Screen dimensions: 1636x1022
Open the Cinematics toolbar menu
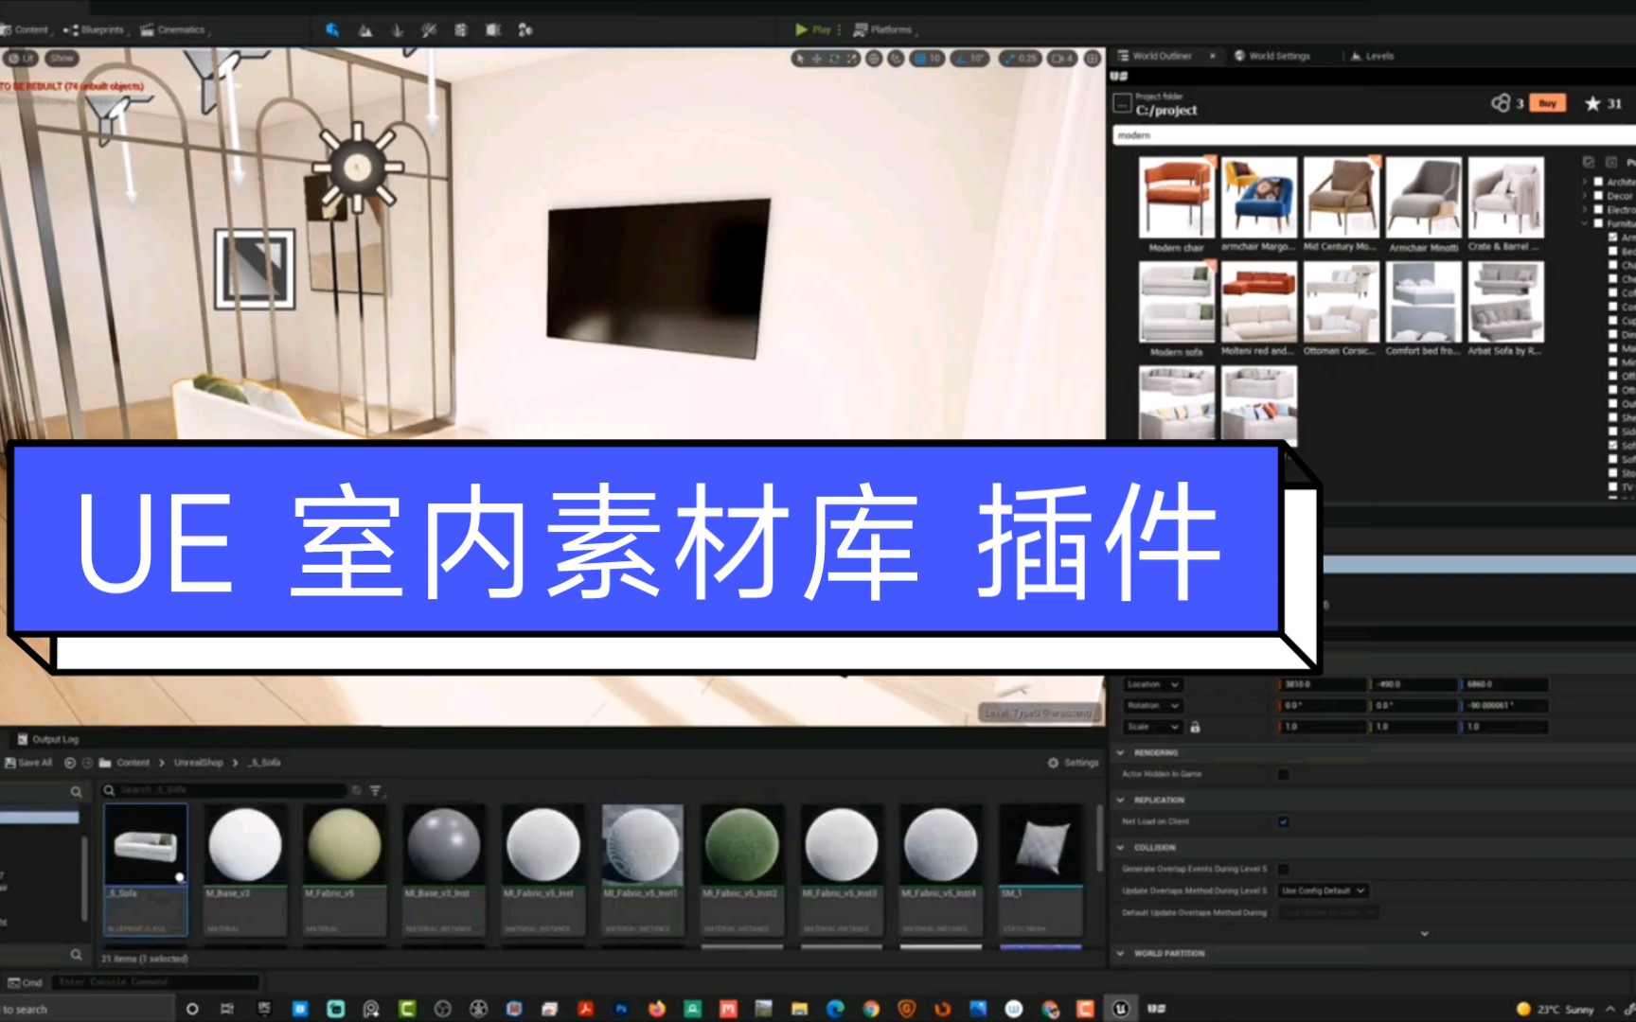point(175,29)
